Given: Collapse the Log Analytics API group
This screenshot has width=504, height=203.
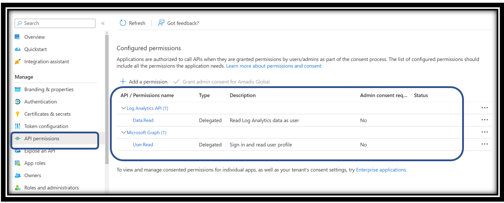Looking at the screenshot, I should tap(123, 108).
